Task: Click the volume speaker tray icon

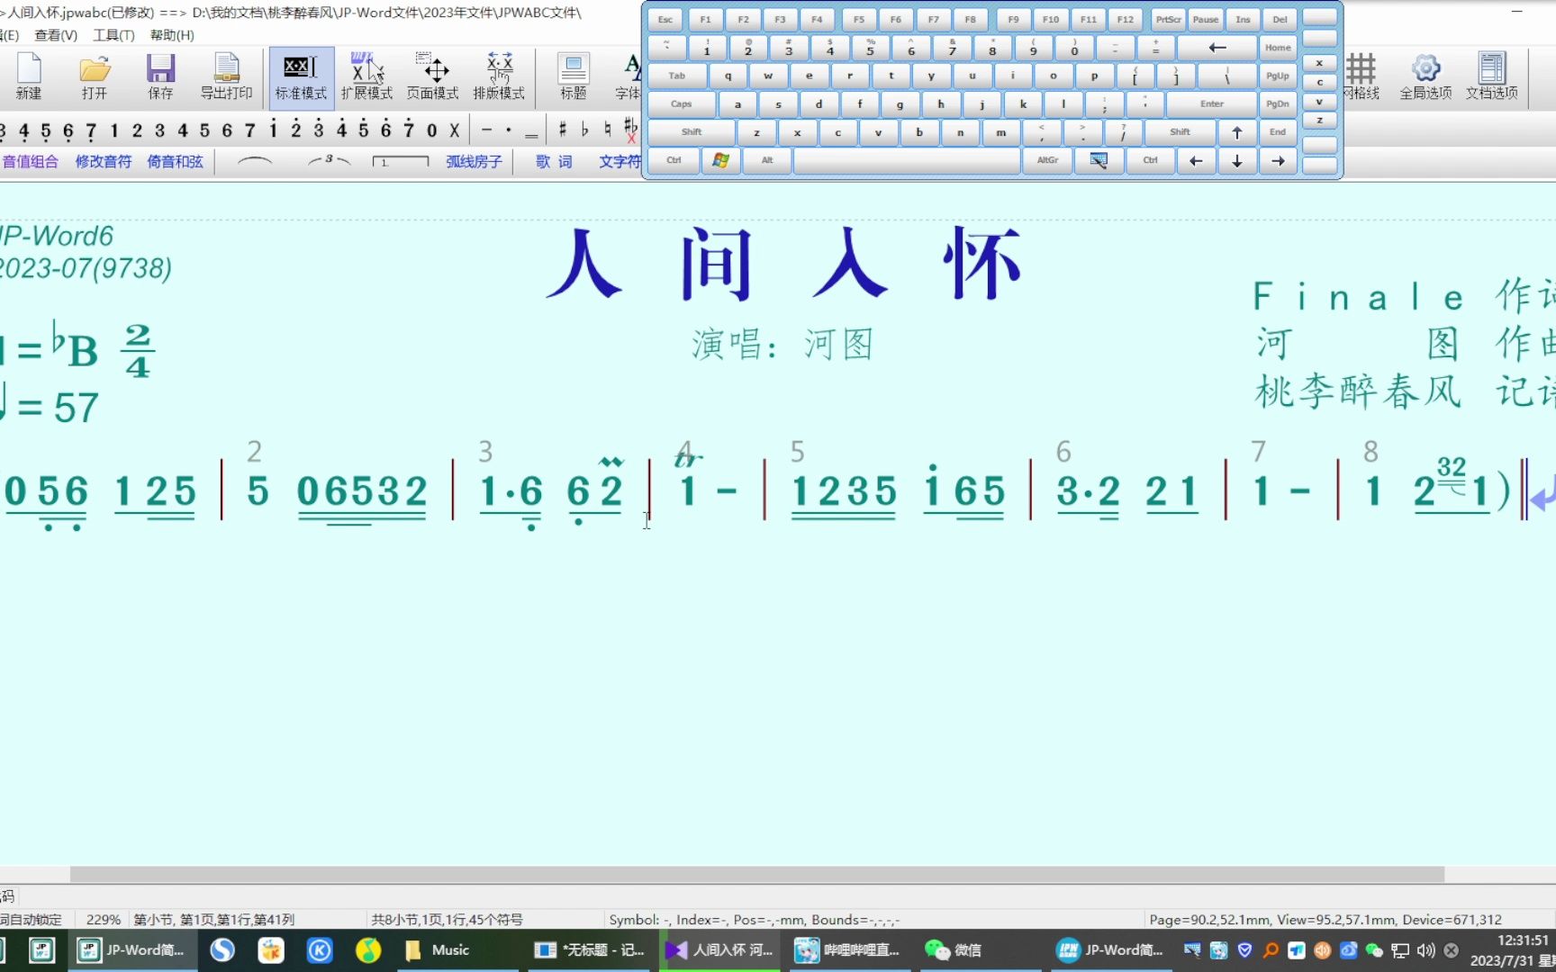Action: click(1425, 949)
